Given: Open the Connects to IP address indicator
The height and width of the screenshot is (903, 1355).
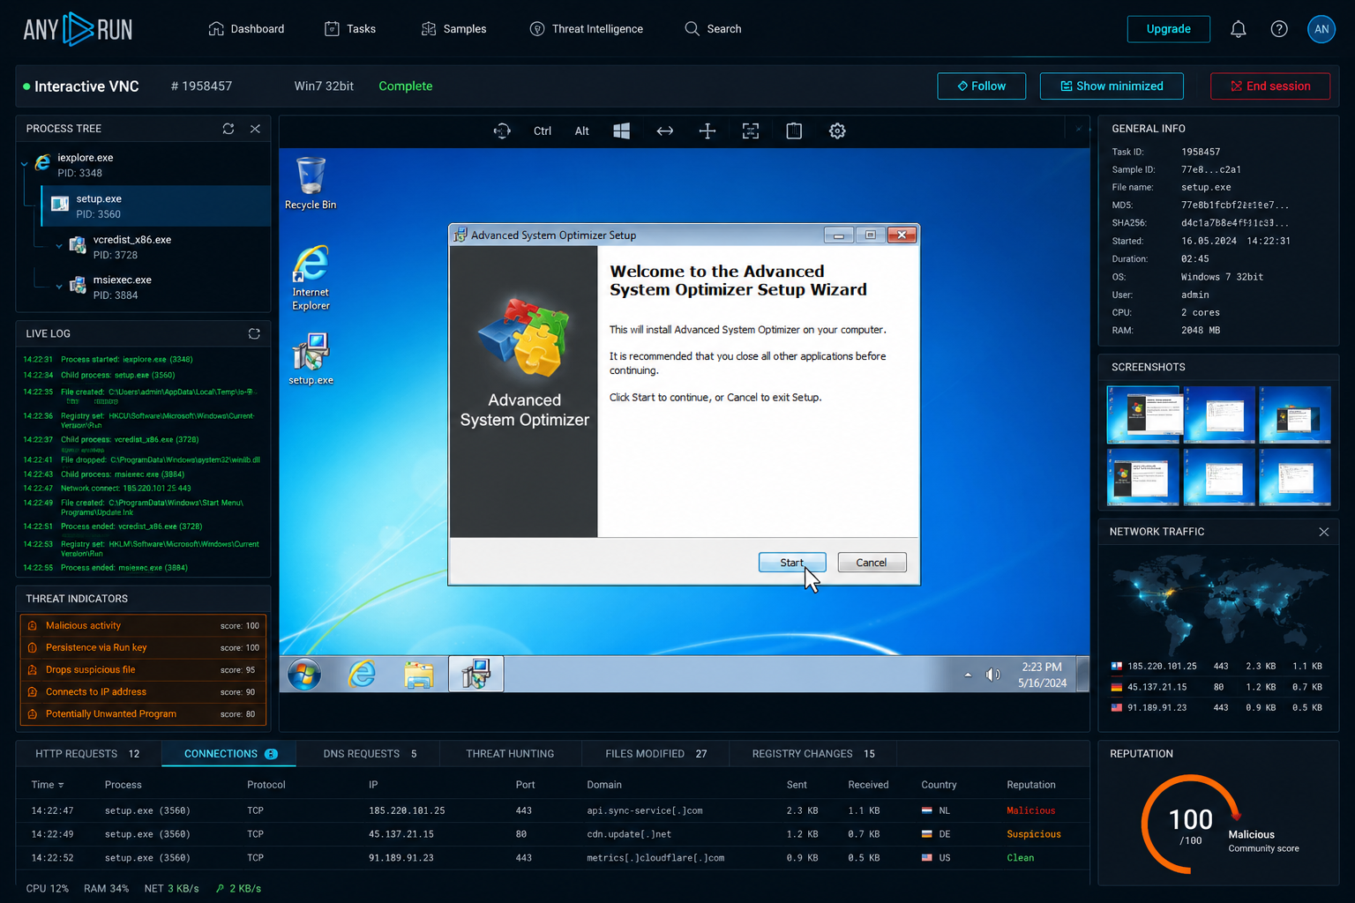Looking at the screenshot, I should pos(143,691).
